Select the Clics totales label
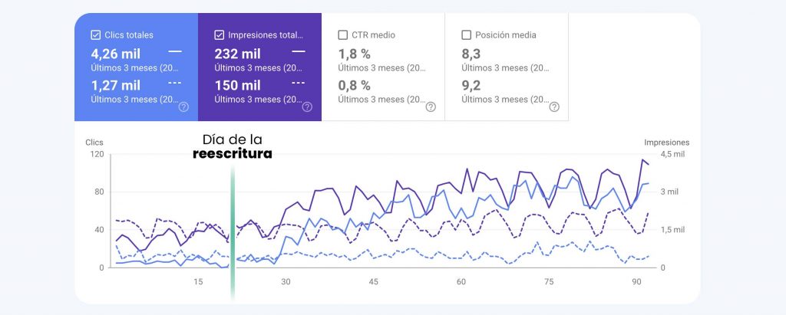Image resolution: width=786 pixels, height=315 pixels. pyautogui.click(x=129, y=35)
